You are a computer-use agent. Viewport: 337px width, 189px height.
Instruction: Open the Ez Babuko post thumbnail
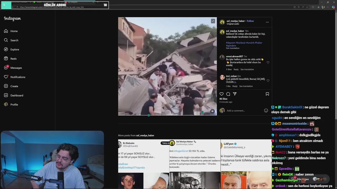(x=143, y=164)
